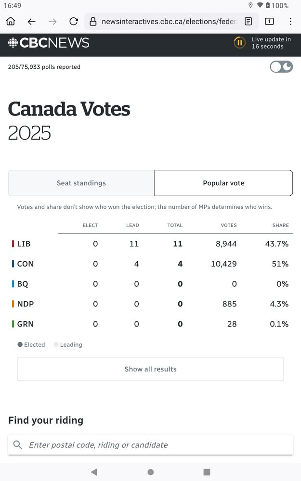Tap the CBC News logo
Viewport: 301px width, 481px height.
point(49,43)
